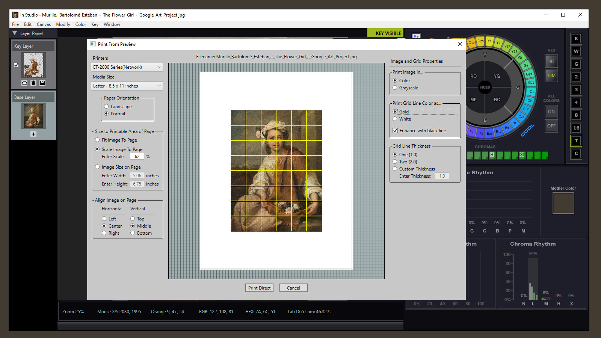Open the Media Size dropdown
Viewport: 601px width, 338px height.
127,86
